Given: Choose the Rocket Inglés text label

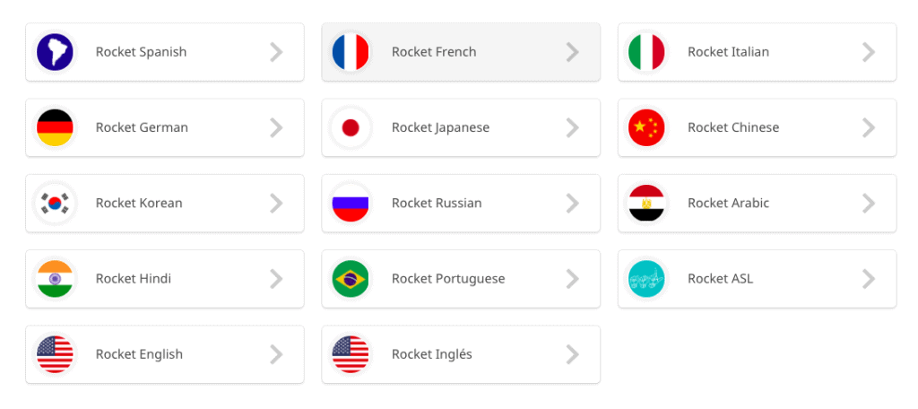Looking at the screenshot, I should 431,354.
